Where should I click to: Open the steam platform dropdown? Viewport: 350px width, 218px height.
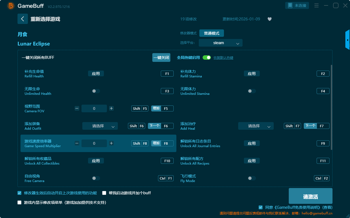pyautogui.click(x=220, y=43)
